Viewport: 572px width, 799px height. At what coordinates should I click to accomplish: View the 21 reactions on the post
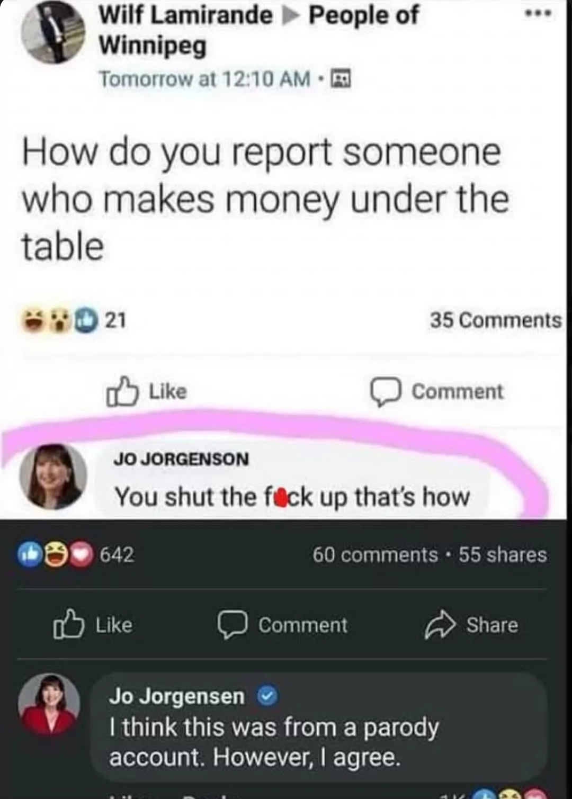tap(74, 320)
